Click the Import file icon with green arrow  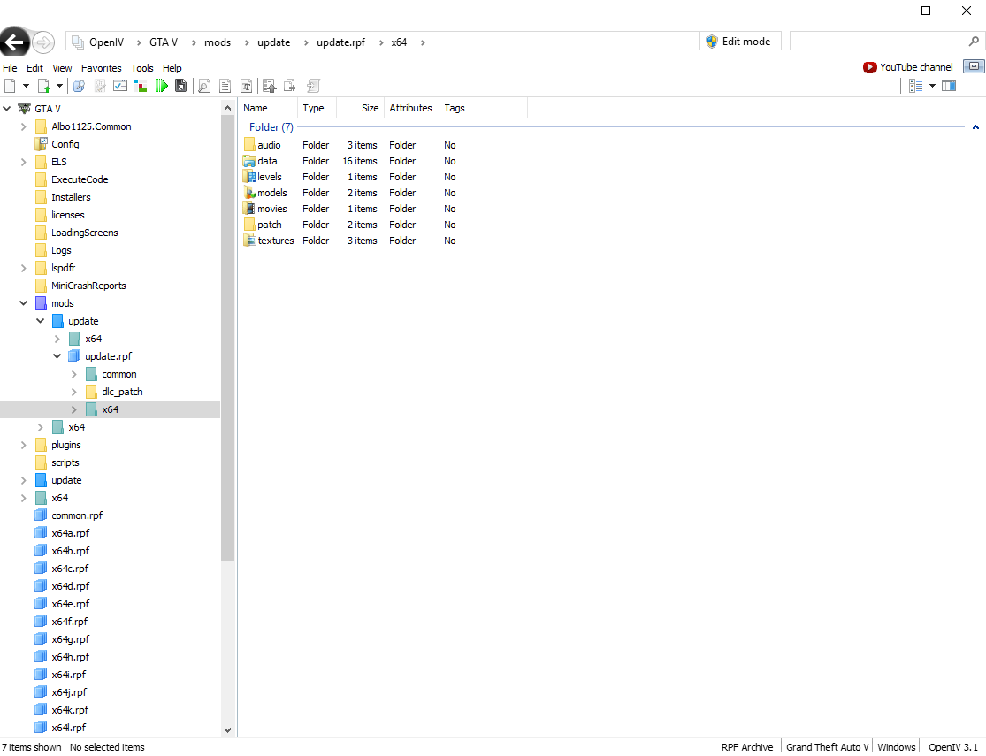43,86
